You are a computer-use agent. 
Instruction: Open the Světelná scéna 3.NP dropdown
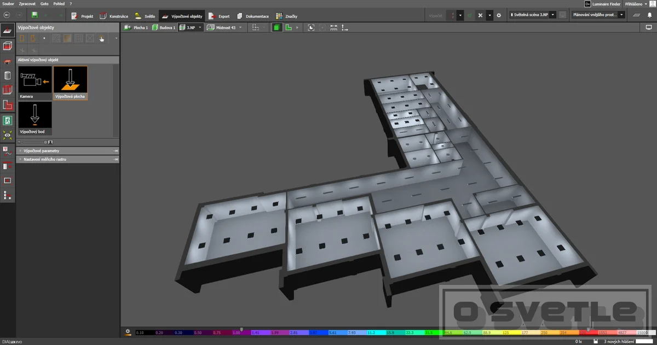(533, 15)
